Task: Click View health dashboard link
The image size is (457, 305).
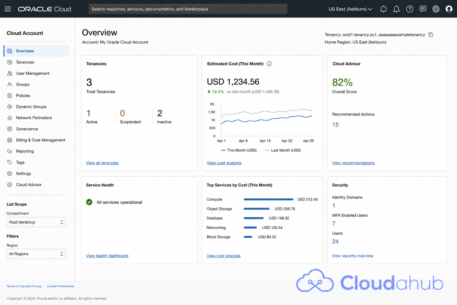Action: (107, 256)
